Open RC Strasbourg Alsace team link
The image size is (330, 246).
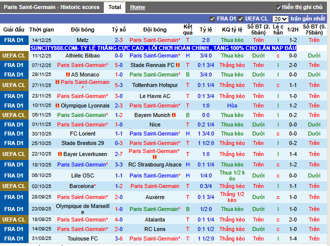(155, 164)
